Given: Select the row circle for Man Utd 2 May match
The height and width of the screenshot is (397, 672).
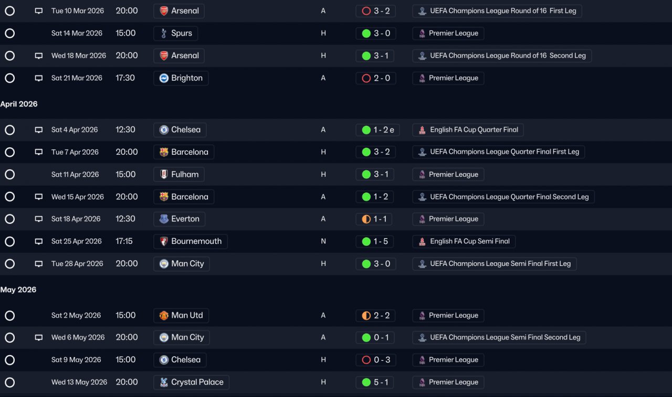Looking at the screenshot, I should coord(9,316).
